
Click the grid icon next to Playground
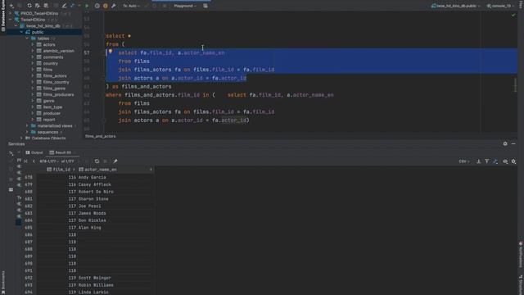pyautogui.click(x=206, y=6)
